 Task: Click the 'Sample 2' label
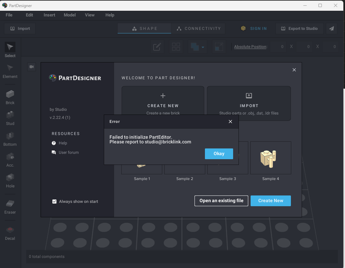(185, 179)
